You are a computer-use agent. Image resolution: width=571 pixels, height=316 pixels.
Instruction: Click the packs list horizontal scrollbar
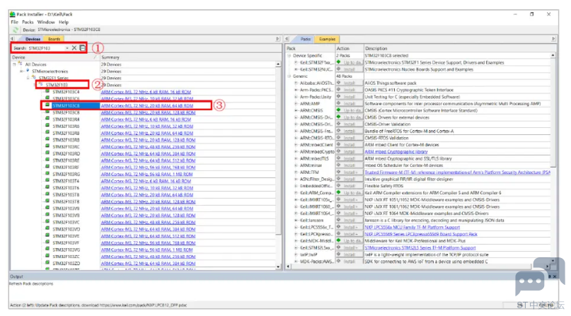(x=417, y=267)
